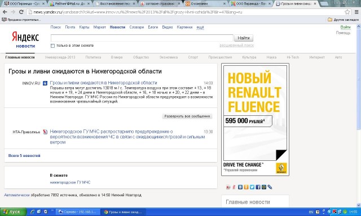Go back with the browser back arrow

click(5, 12)
